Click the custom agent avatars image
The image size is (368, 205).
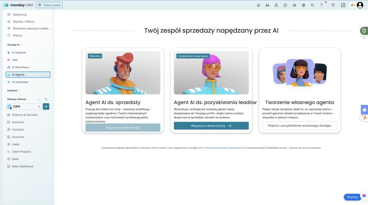coord(300,73)
